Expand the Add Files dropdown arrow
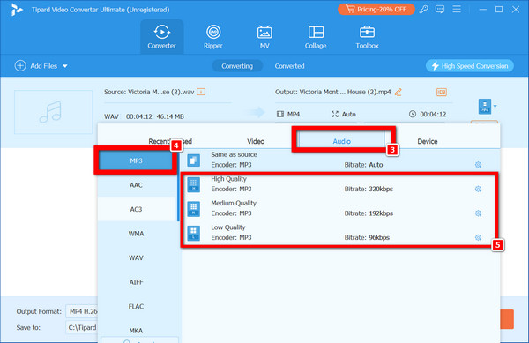This screenshot has width=529, height=343. coord(65,66)
